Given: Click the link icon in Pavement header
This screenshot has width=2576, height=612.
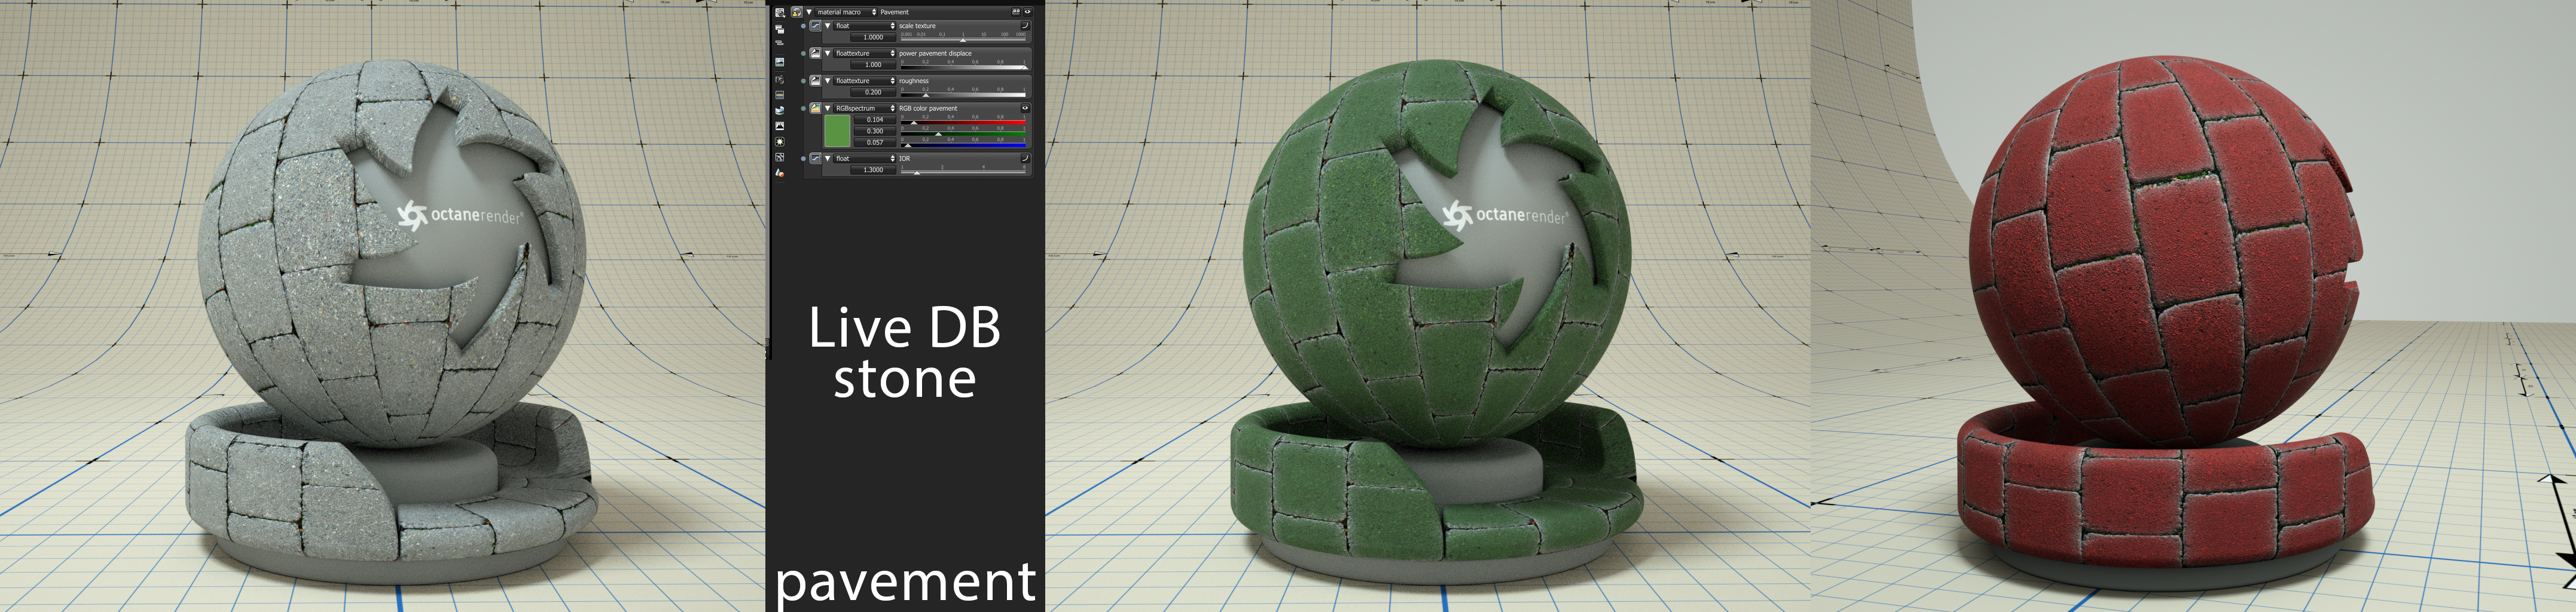Looking at the screenshot, I should pos(1016,12).
